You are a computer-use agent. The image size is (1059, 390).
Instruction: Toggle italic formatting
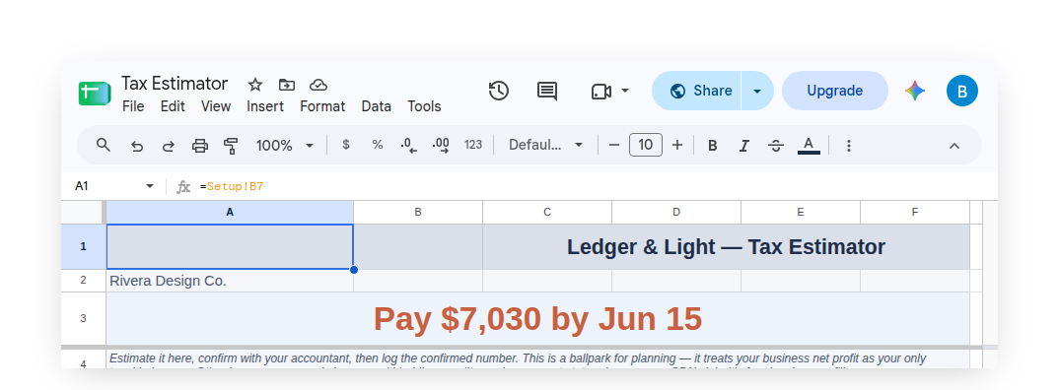(x=744, y=146)
